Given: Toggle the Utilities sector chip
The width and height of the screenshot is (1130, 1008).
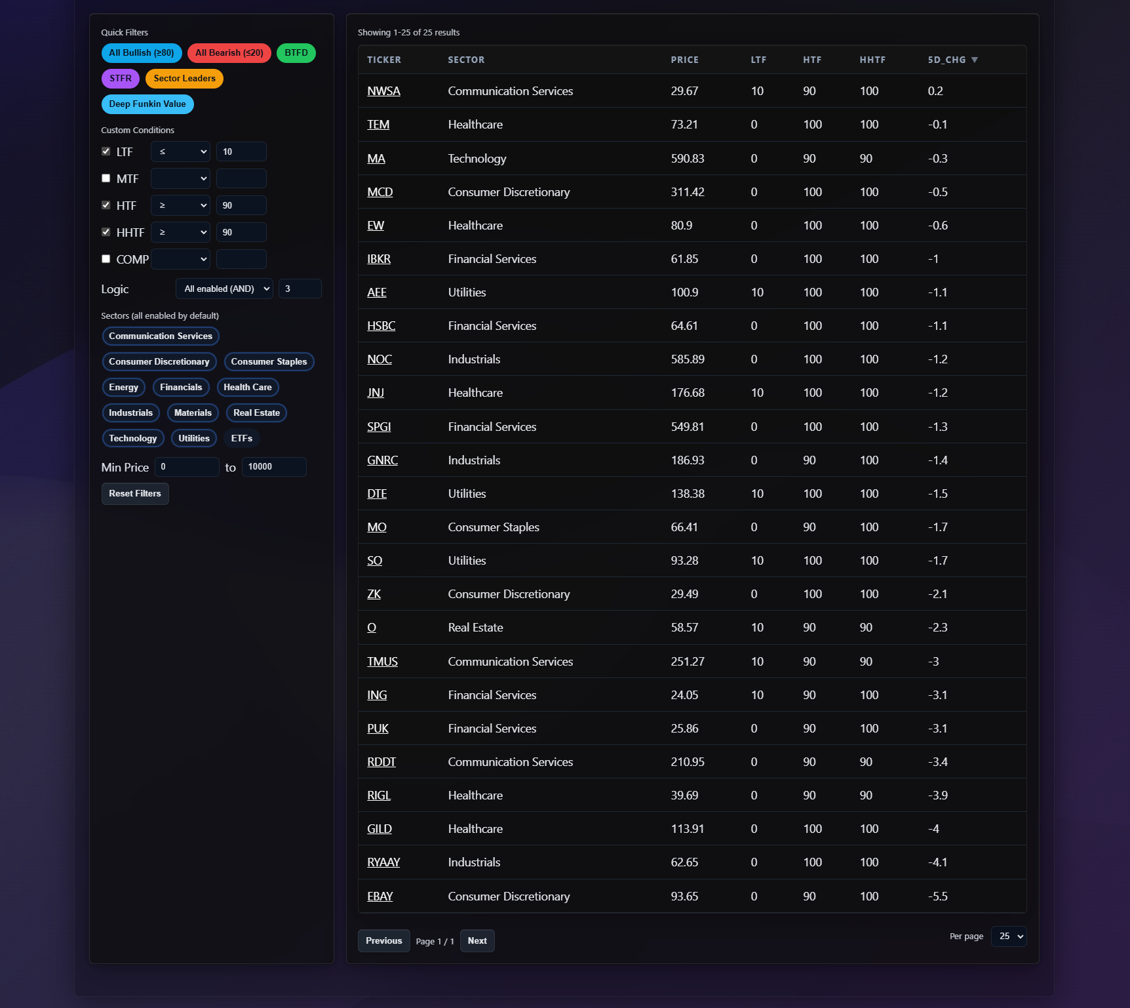Looking at the screenshot, I should (194, 439).
